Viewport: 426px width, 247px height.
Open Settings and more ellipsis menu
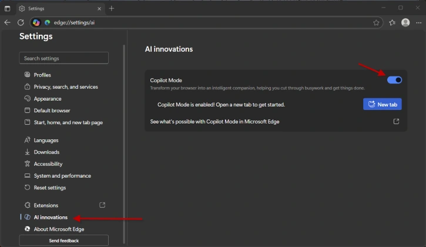tap(419, 22)
